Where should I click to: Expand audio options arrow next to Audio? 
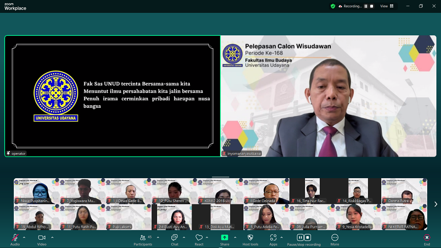point(24,237)
